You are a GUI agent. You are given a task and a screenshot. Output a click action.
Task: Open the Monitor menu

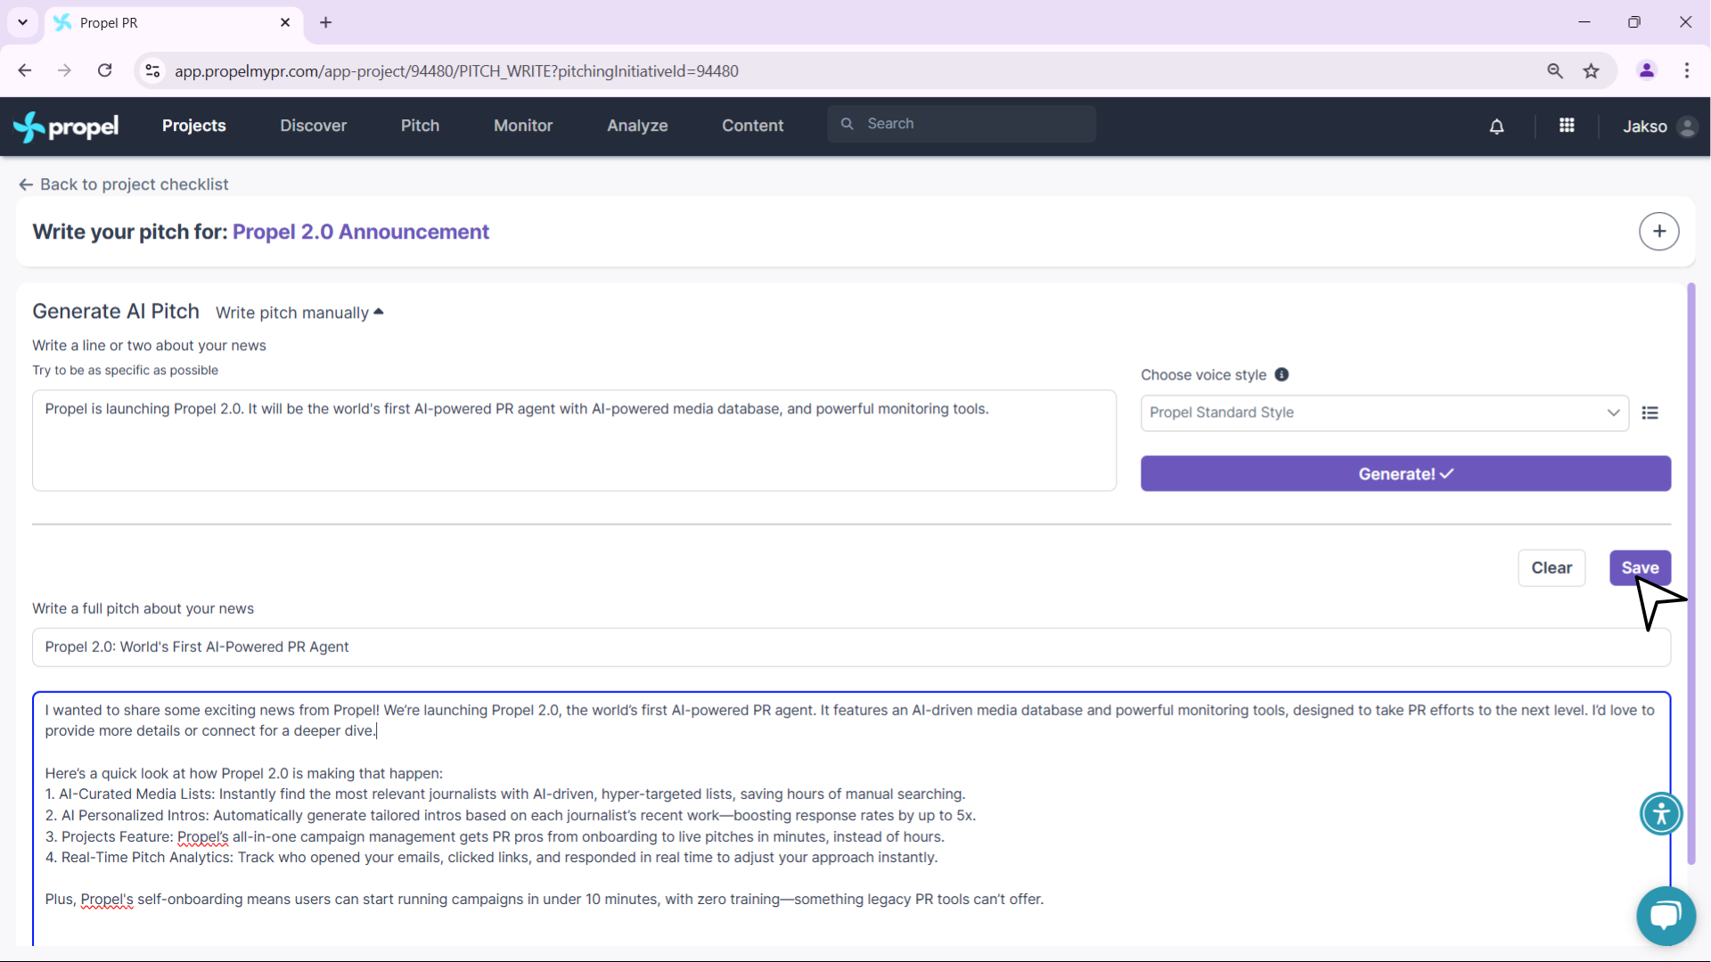523,126
